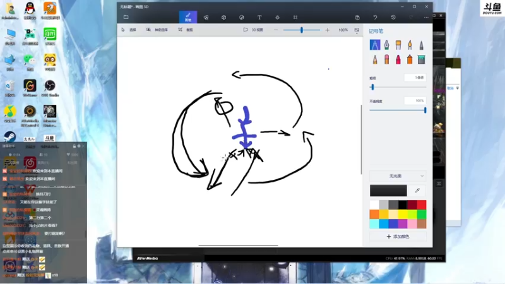Open the Effects sun tab

[277, 18]
